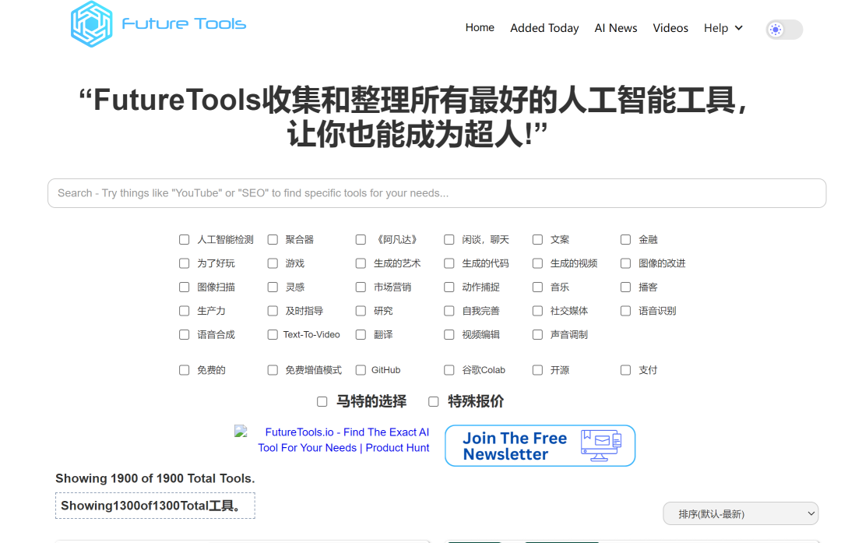841x543 pixels.
Task: Check the 马特的选择 checkbox
Action: (322, 401)
